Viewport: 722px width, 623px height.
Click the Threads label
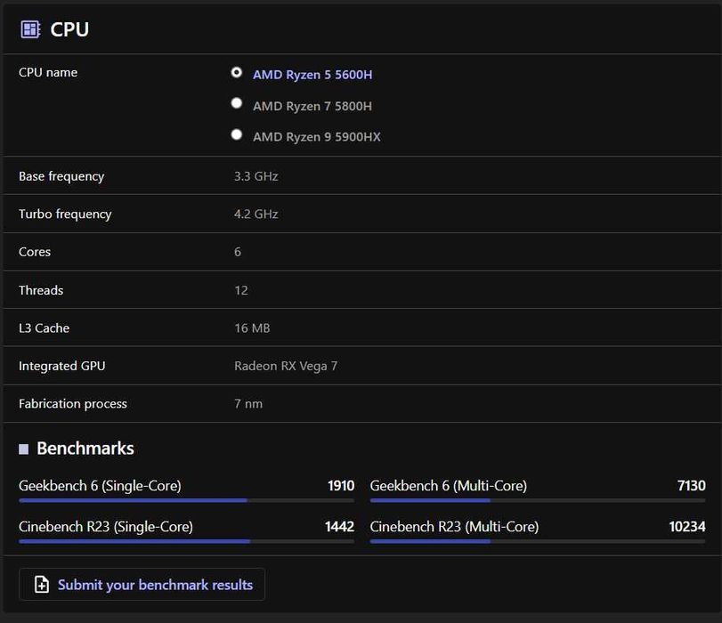pos(41,290)
